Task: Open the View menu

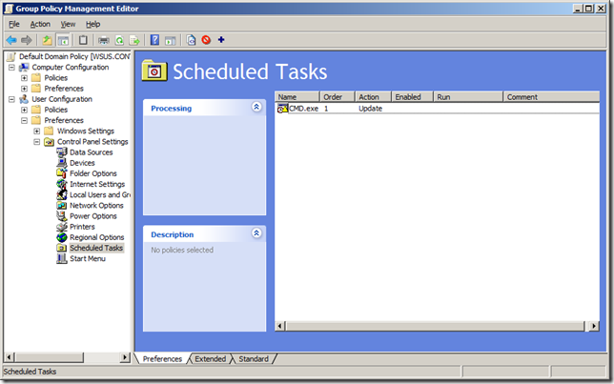Action: [68, 24]
